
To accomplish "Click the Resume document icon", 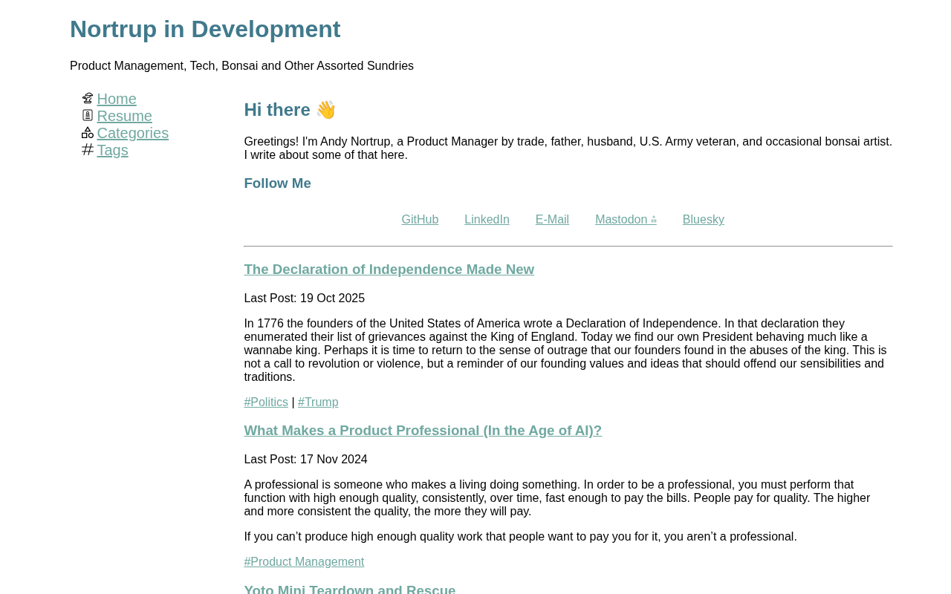I will point(88,116).
